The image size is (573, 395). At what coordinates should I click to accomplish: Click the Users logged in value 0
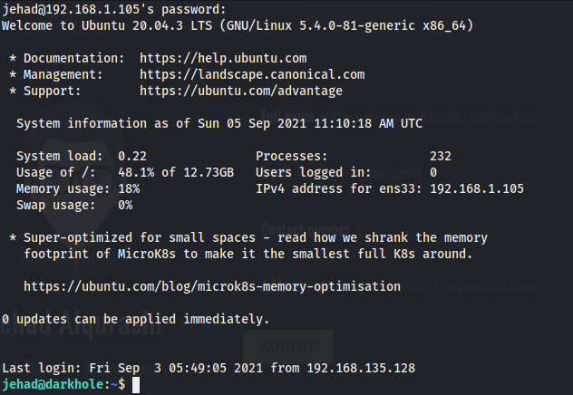(x=433, y=172)
